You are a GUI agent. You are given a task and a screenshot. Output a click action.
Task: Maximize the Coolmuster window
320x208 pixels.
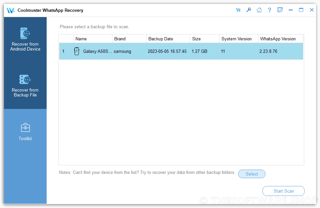[x=301, y=10]
